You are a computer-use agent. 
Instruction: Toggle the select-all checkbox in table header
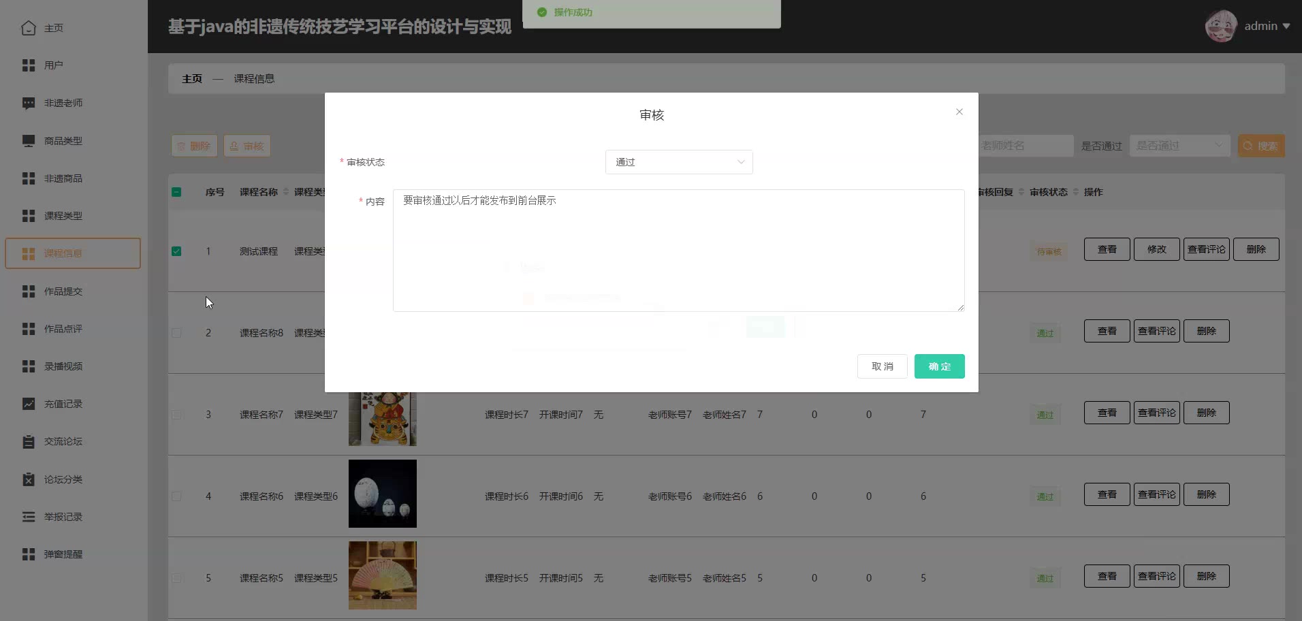(x=176, y=192)
